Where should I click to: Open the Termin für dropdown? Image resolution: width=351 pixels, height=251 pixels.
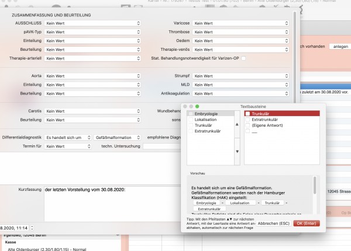coord(68,147)
